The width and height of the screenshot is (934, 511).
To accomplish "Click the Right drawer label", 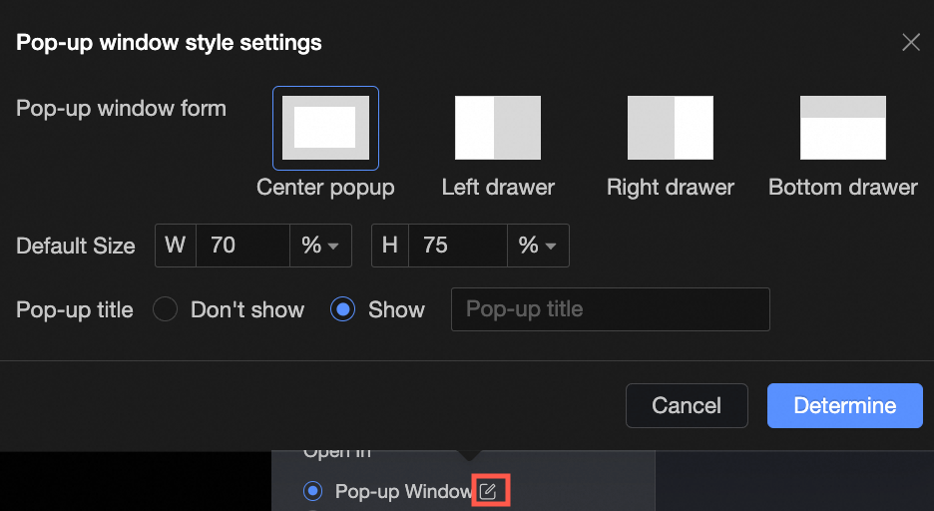I will (x=671, y=188).
